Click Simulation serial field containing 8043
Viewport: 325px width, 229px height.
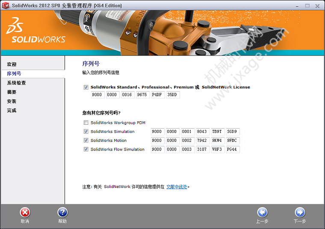pos(203,132)
